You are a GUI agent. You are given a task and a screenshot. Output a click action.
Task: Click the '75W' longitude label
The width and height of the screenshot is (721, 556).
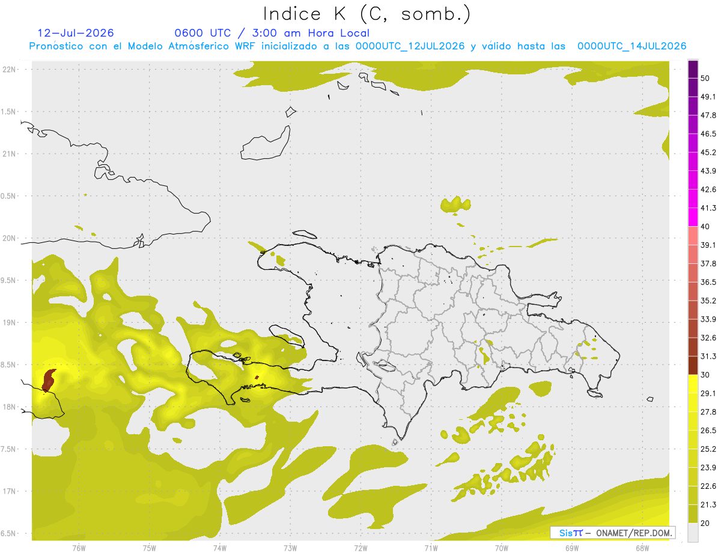click(x=149, y=548)
